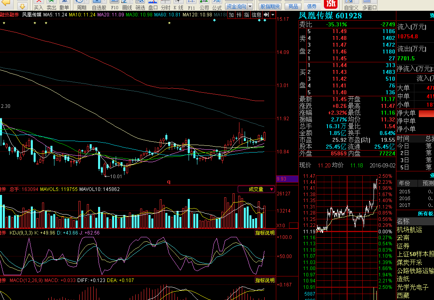Image resolution: width=434 pixels, height=300 pixels.
Task: Open KDJ 指标说明 indicator description
Action: point(265,233)
